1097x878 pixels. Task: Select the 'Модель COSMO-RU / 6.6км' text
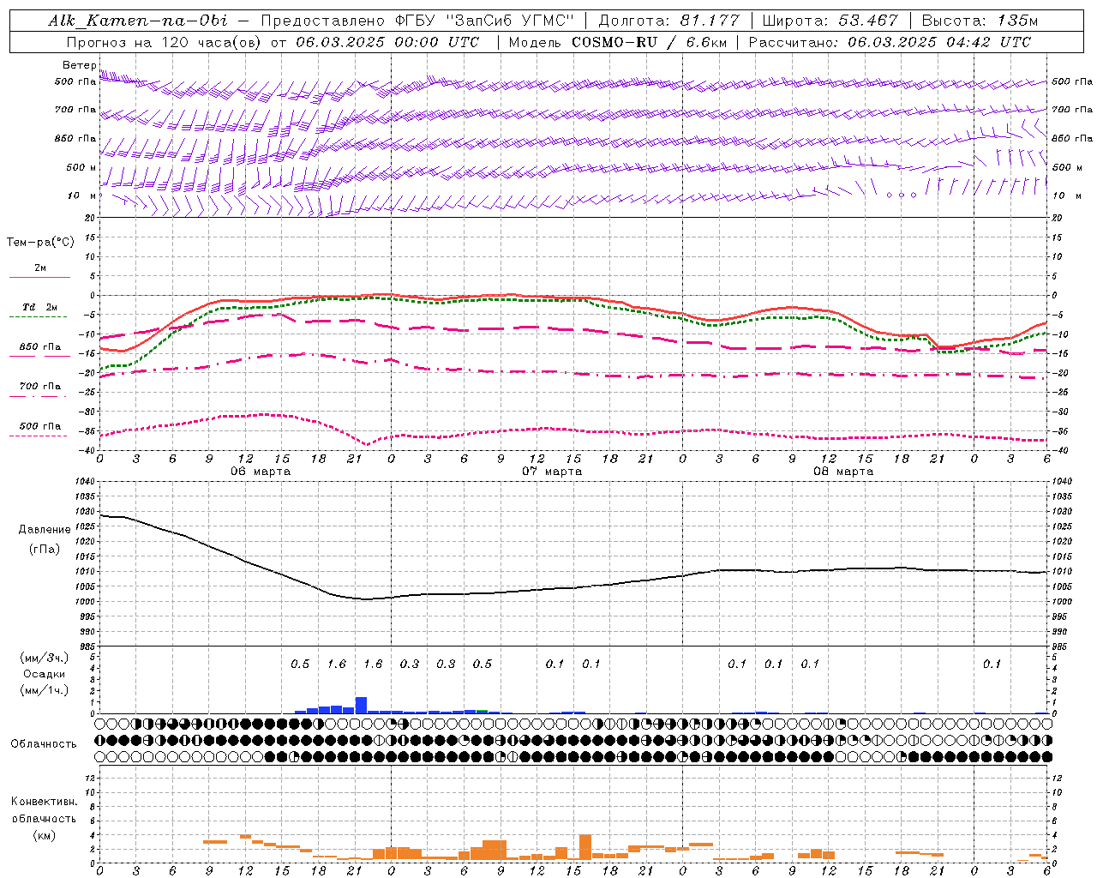(x=617, y=42)
